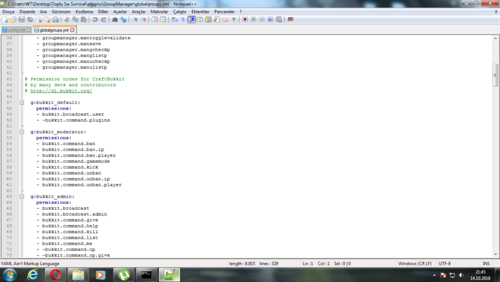
Task: Open the http://dl.bukkit.org/ link
Action: tap(61, 91)
